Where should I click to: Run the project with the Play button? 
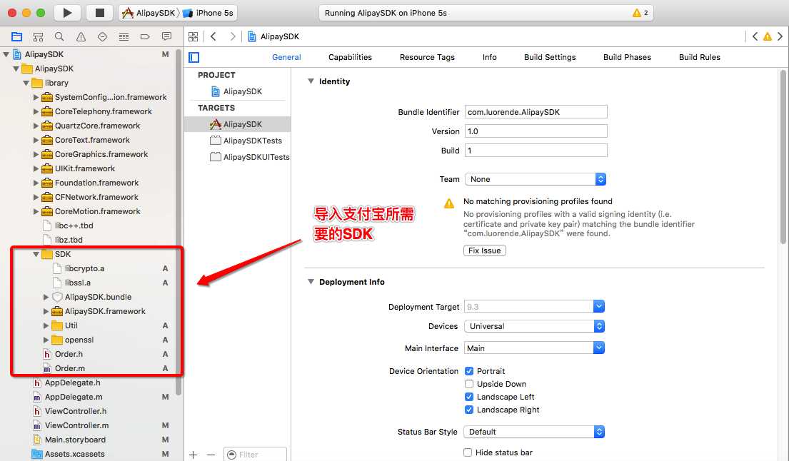[x=67, y=13]
